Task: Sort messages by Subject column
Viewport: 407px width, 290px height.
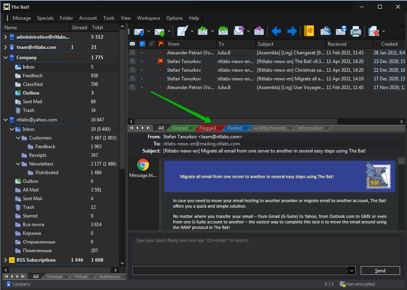Action: pos(291,44)
